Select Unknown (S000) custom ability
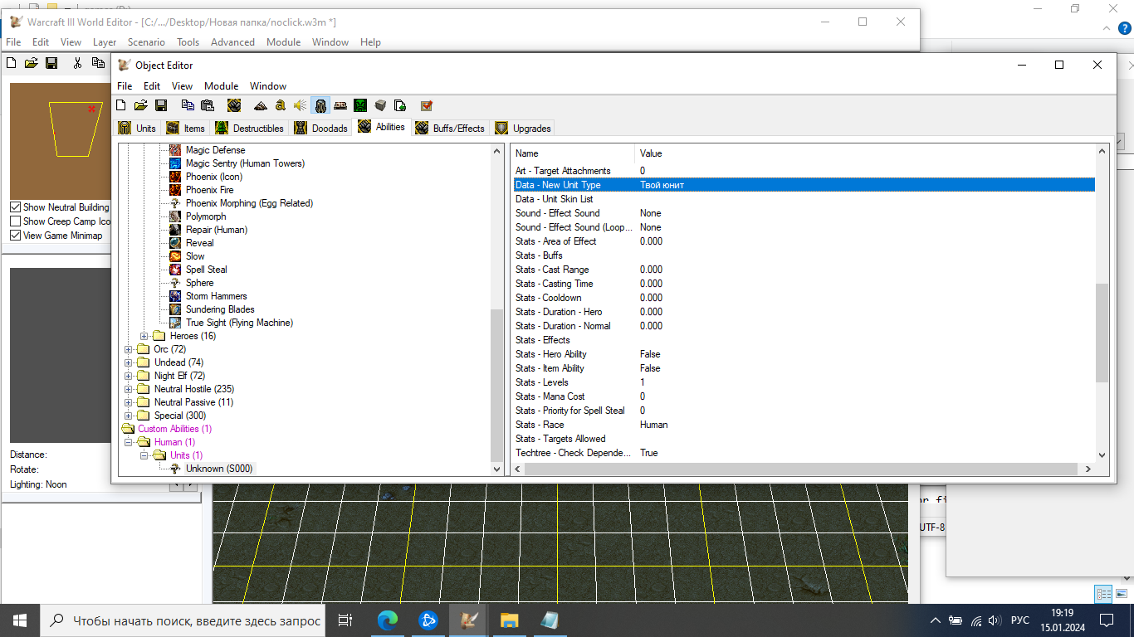The image size is (1134, 637). (x=219, y=469)
